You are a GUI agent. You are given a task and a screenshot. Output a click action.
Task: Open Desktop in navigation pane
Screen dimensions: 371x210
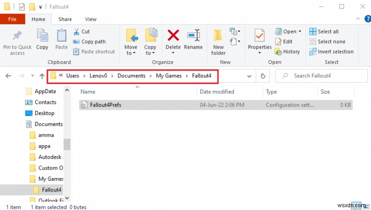click(40, 113)
